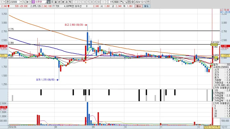Open custom interval dropdown arrow

click(x=106, y=2)
